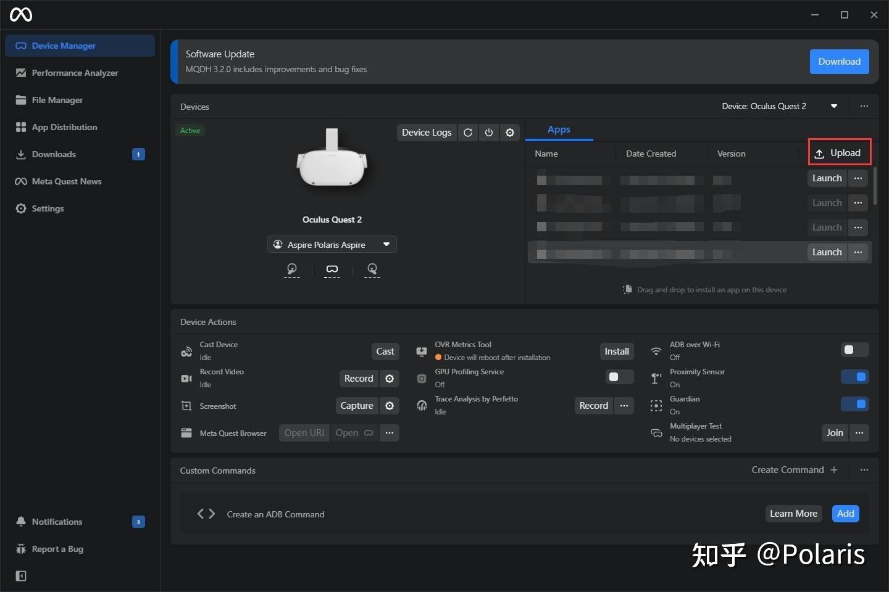Open Meta Quest News in the sidebar

(x=65, y=181)
